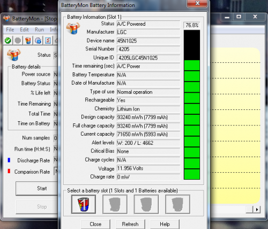Select the second grayed battery slot
The height and width of the screenshot is (229, 268).
coord(115,204)
